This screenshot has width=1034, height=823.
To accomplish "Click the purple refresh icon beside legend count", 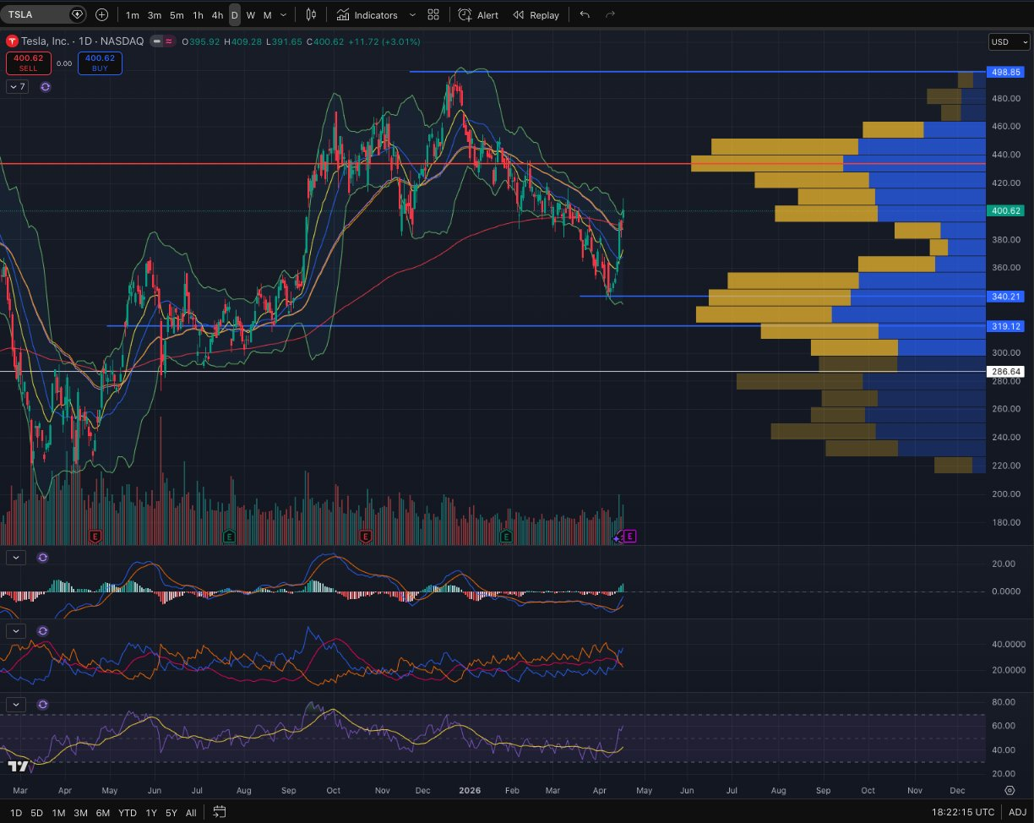I will point(45,86).
